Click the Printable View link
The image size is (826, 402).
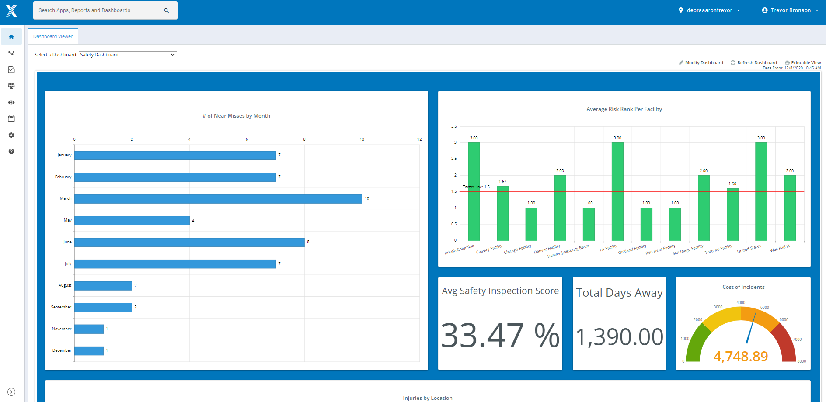[806, 62]
